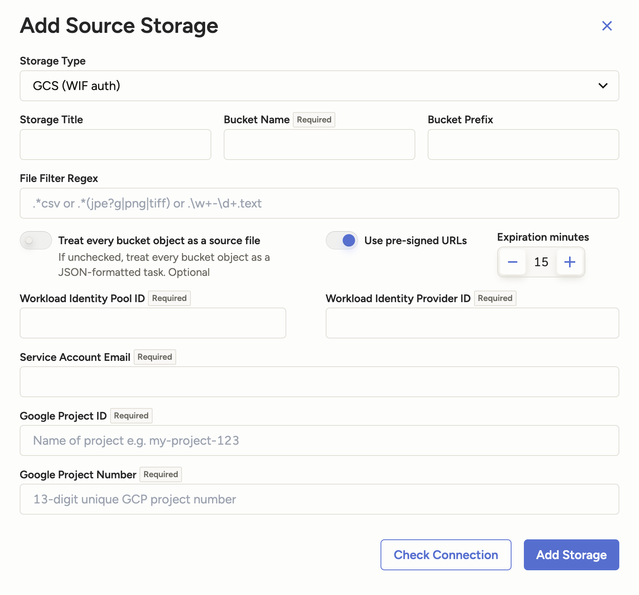Click the Google Project ID field

click(x=319, y=440)
